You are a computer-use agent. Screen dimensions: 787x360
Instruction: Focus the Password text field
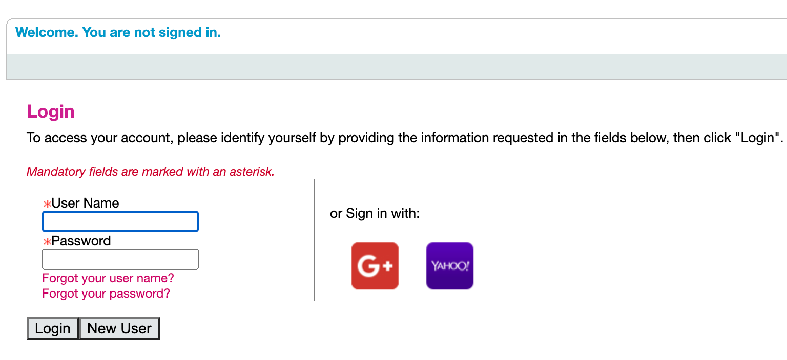point(120,259)
